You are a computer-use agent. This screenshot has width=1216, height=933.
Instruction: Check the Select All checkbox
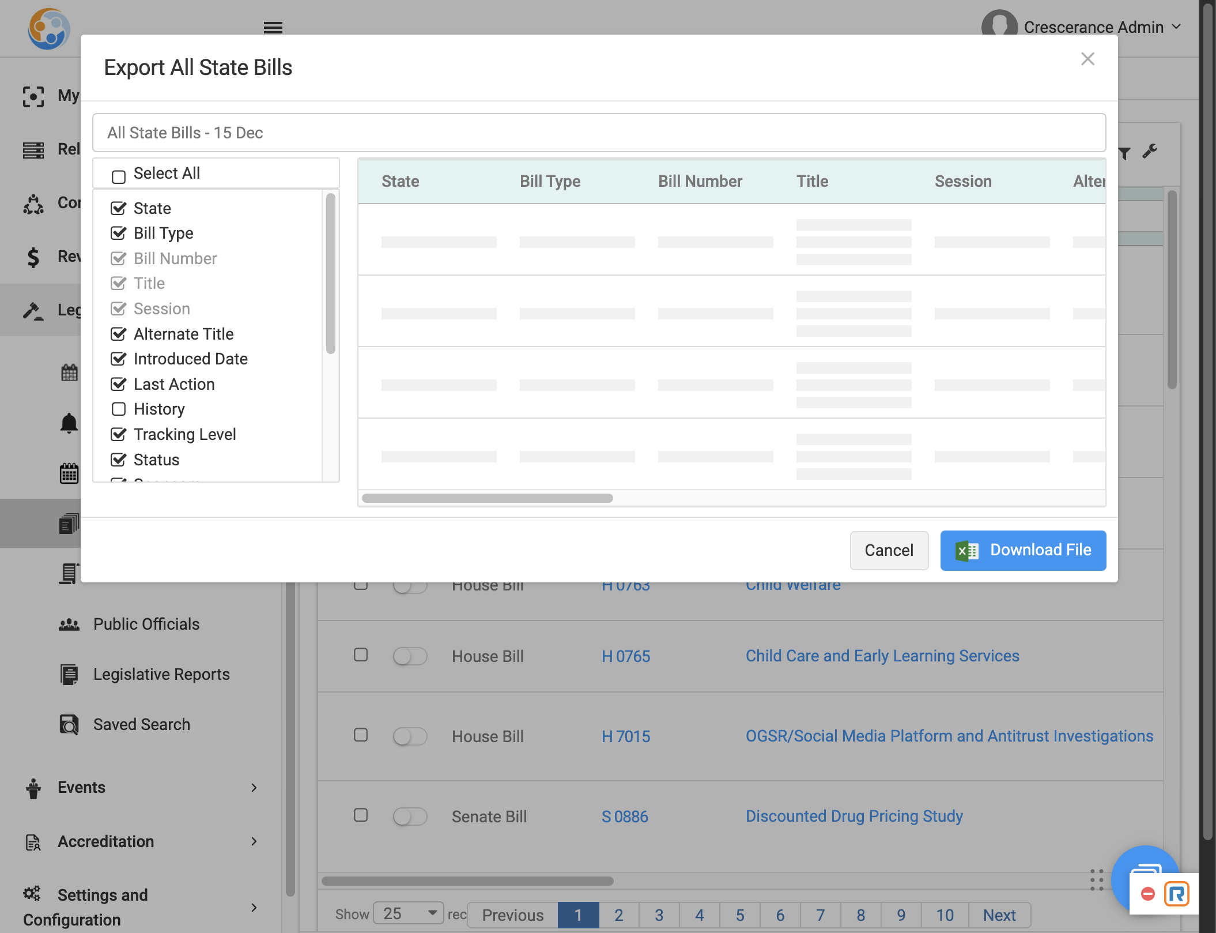tap(119, 176)
